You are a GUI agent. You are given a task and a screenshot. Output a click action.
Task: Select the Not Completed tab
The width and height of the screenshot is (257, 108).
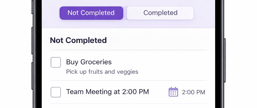[91, 13]
